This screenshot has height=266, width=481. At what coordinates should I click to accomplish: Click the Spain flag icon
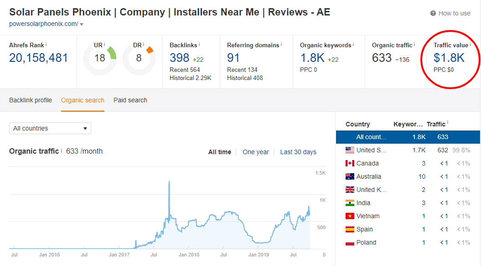pos(350,229)
